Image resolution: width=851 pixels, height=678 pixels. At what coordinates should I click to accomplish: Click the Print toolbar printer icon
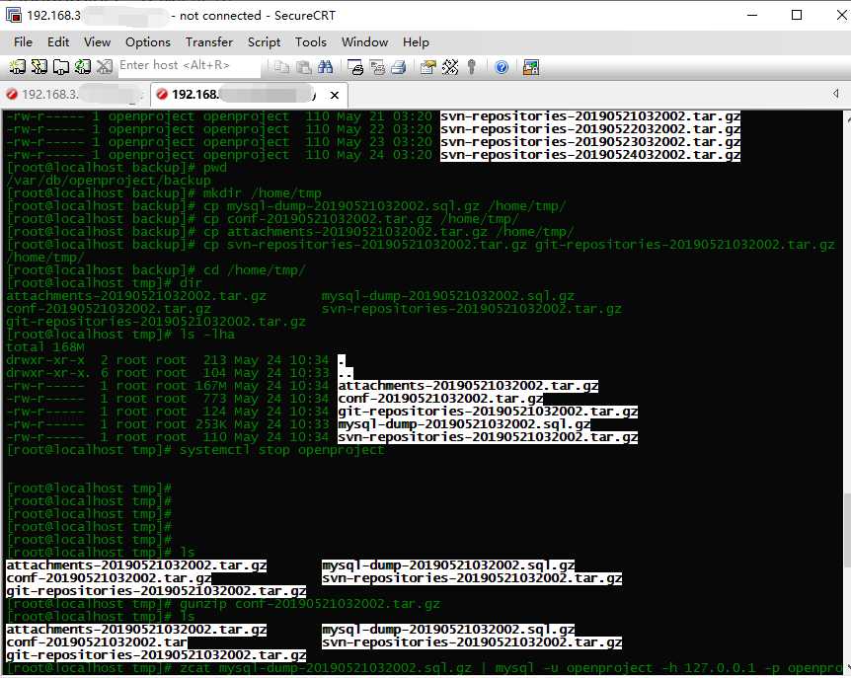(x=399, y=67)
